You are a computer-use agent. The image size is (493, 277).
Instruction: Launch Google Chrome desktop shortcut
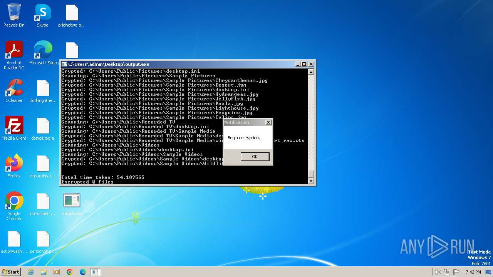14,206
